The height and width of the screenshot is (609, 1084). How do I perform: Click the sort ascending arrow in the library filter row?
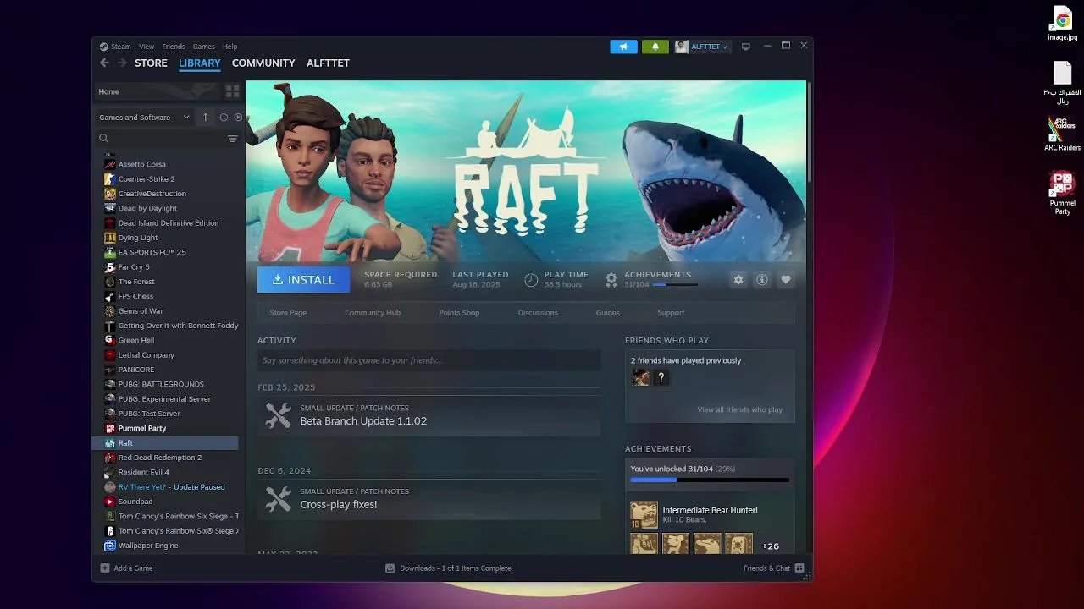click(205, 118)
